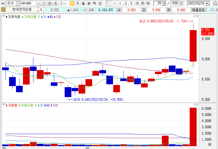Viewport: 218px width, 149px height.
Task: Open the 주식 market type dropdown
Action: 18,3
